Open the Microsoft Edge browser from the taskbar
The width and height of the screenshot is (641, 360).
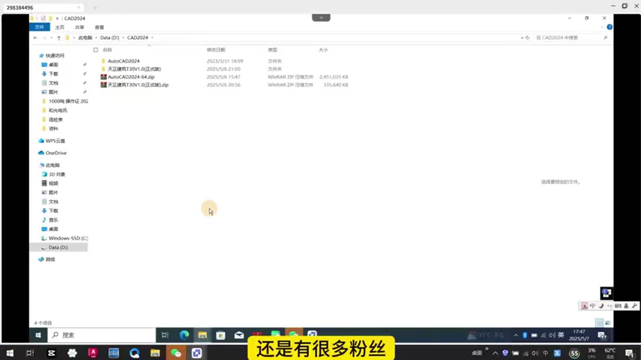184,335
